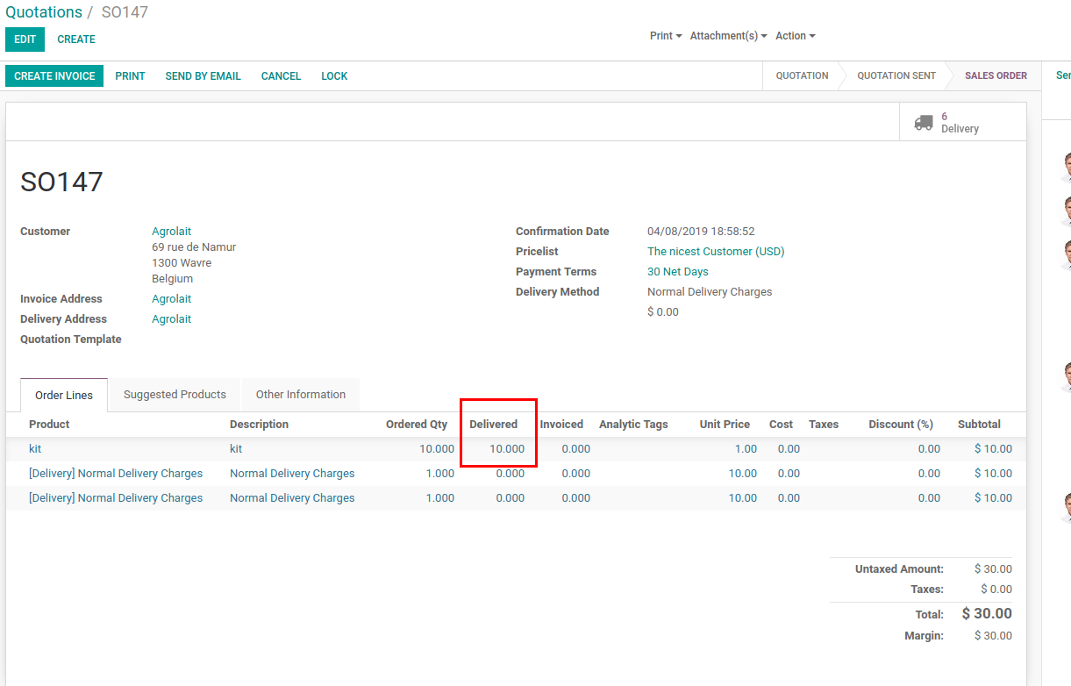Image resolution: width=1071 pixels, height=686 pixels.
Task: Click the first follower avatar on the right
Action: (x=1064, y=167)
